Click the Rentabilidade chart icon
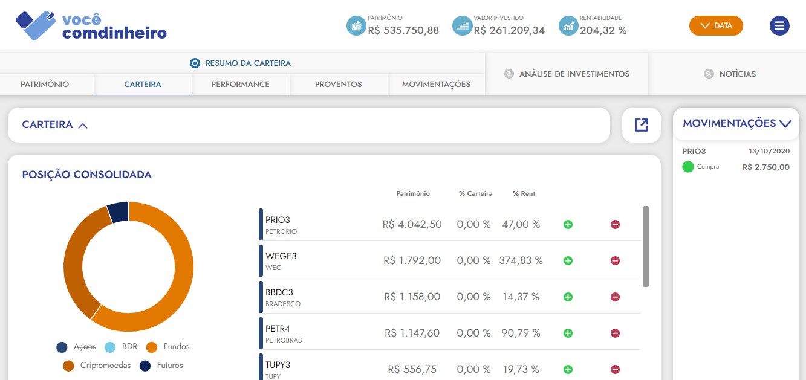This screenshot has height=380, width=806. click(568, 25)
